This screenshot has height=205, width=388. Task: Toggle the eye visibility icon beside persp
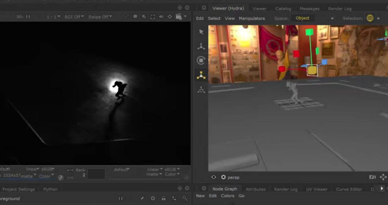coord(214,177)
